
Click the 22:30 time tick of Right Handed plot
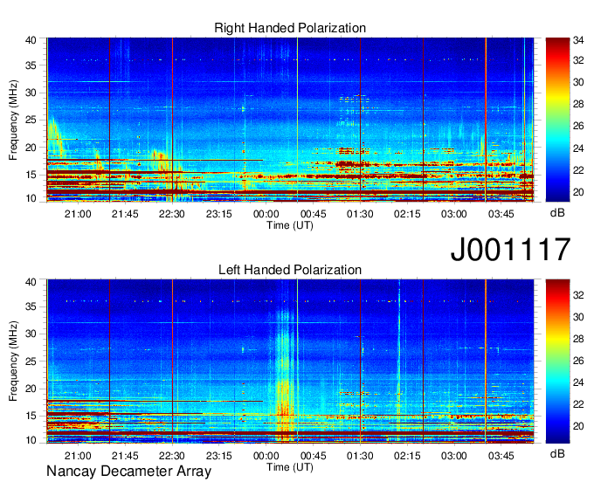pyautogui.click(x=171, y=214)
